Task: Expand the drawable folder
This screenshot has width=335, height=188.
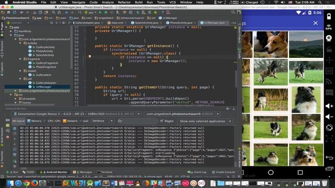Action: [x=16, y=99]
